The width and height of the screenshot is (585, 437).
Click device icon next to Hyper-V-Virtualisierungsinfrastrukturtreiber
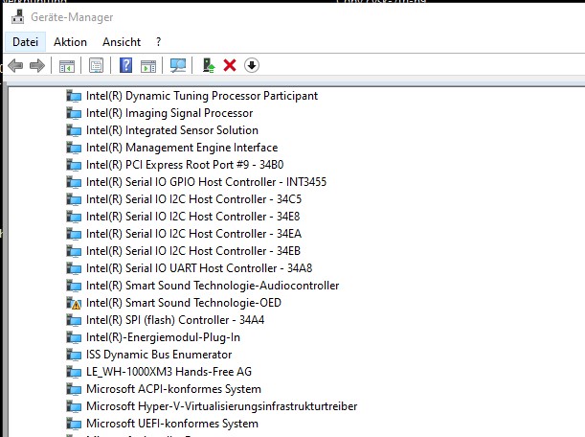tap(74, 406)
